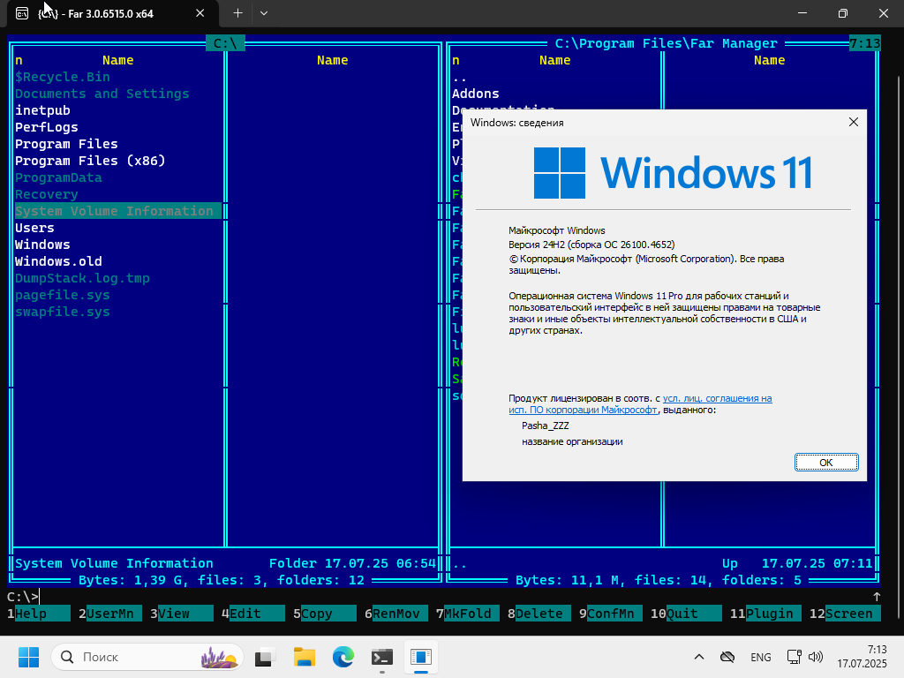Open the volume speaker tray icon
904x678 pixels.
(x=816, y=658)
